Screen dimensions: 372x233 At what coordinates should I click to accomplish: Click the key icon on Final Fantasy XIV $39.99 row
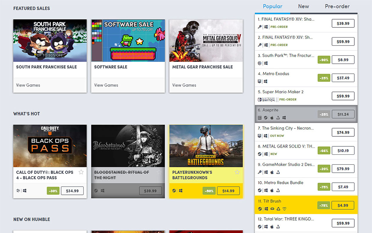coord(260,27)
